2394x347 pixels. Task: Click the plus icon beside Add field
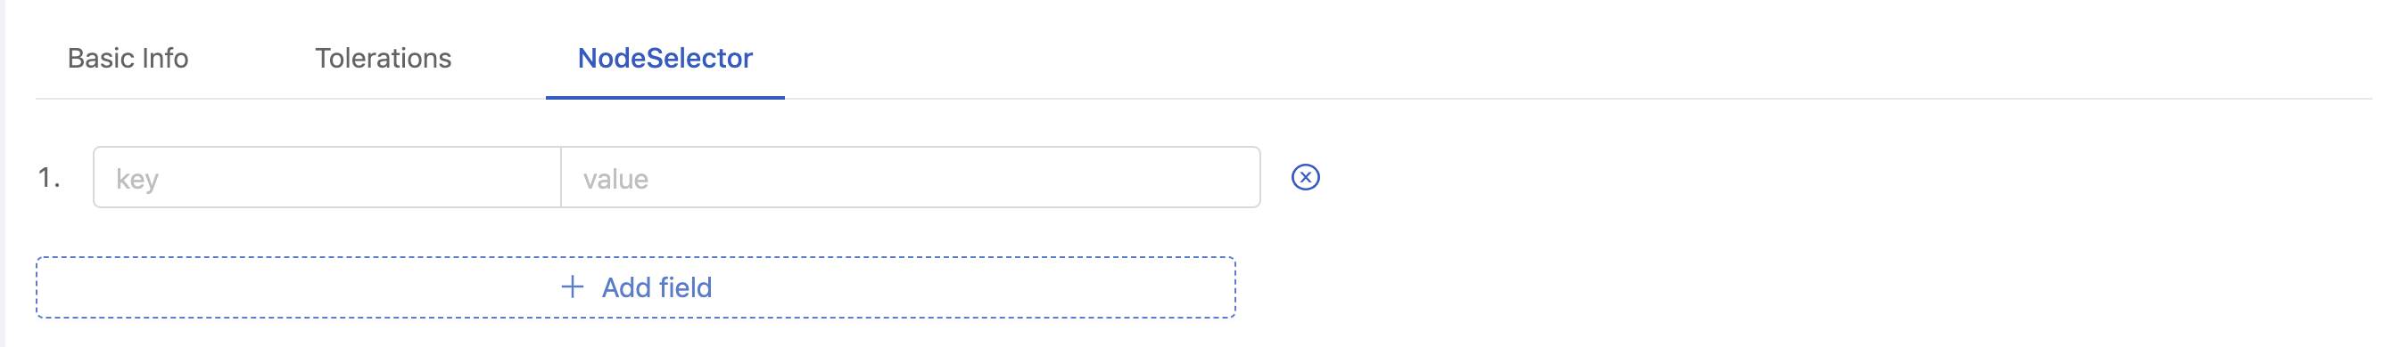(573, 286)
